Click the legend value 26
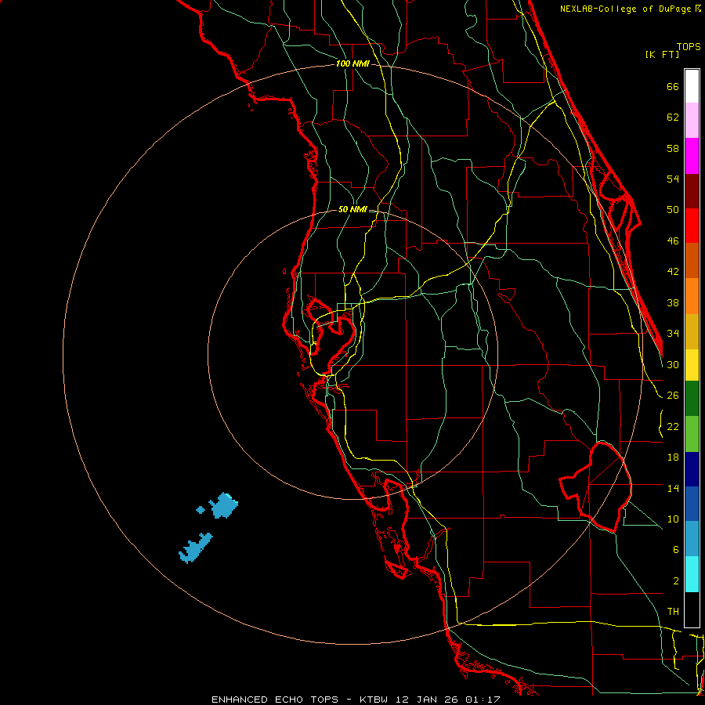The height and width of the screenshot is (705, 705). click(x=673, y=396)
